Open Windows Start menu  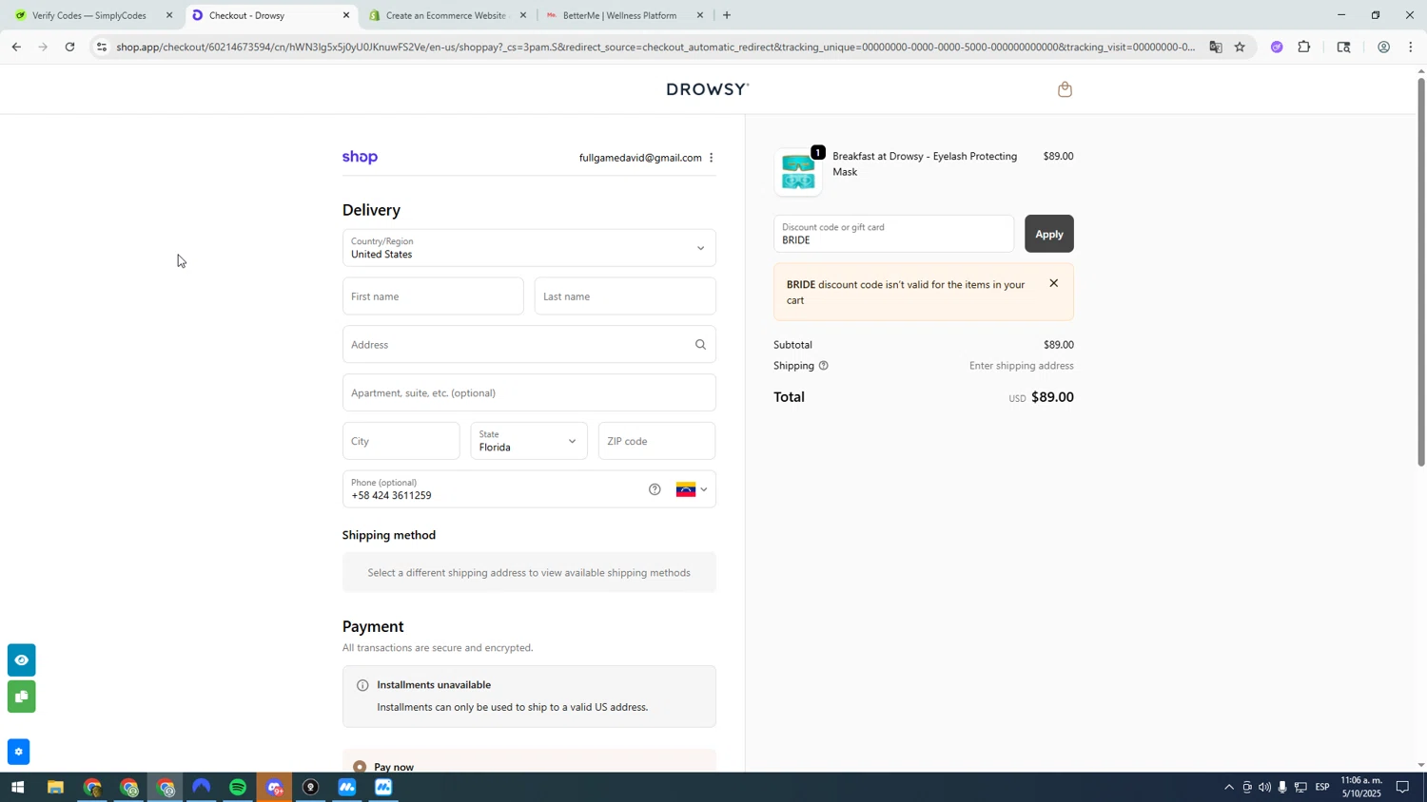click(x=16, y=788)
